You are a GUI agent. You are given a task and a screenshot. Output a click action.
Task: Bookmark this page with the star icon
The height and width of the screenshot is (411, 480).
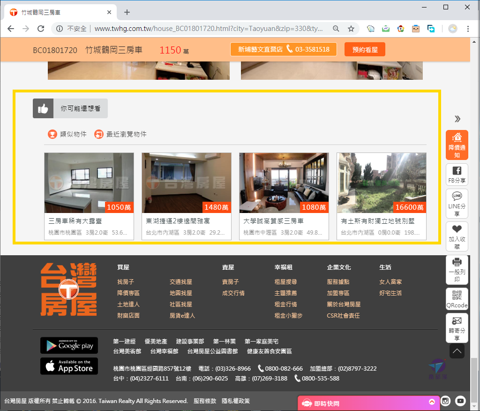tap(351, 29)
